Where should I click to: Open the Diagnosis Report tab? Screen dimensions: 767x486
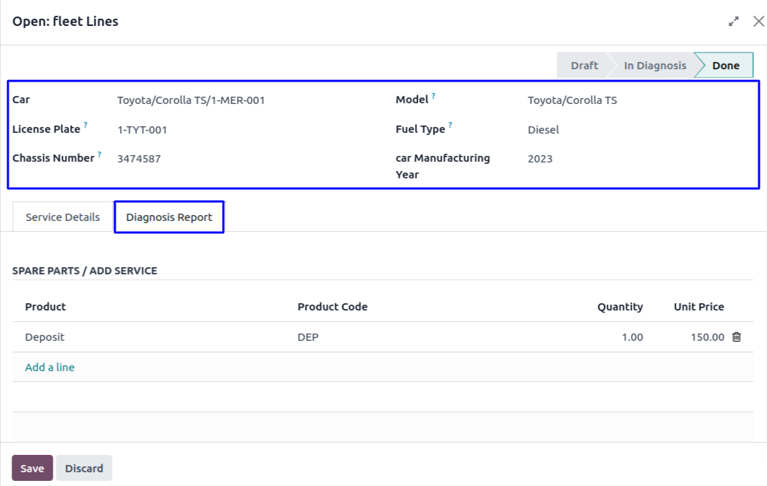click(x=169, y=217)
